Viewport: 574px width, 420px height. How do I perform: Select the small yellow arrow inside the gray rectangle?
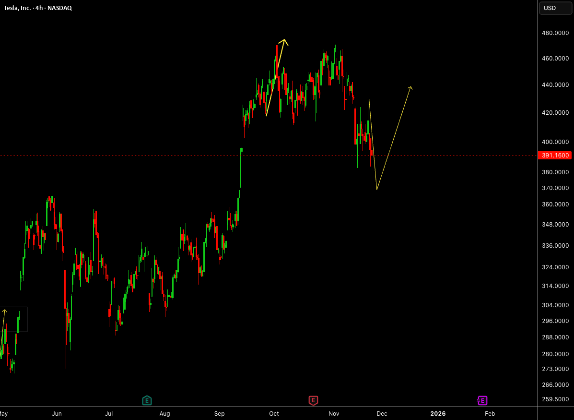[x=4, y=312]
